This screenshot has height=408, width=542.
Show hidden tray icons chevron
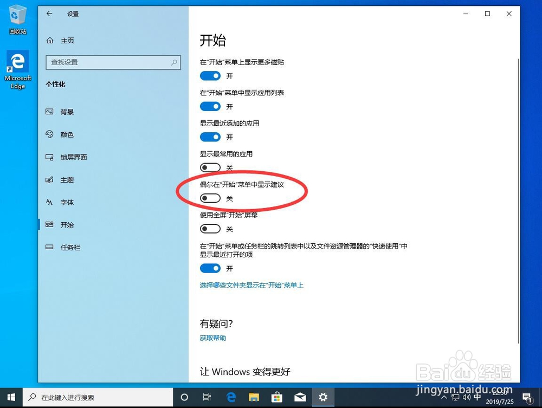coord(444,398)
